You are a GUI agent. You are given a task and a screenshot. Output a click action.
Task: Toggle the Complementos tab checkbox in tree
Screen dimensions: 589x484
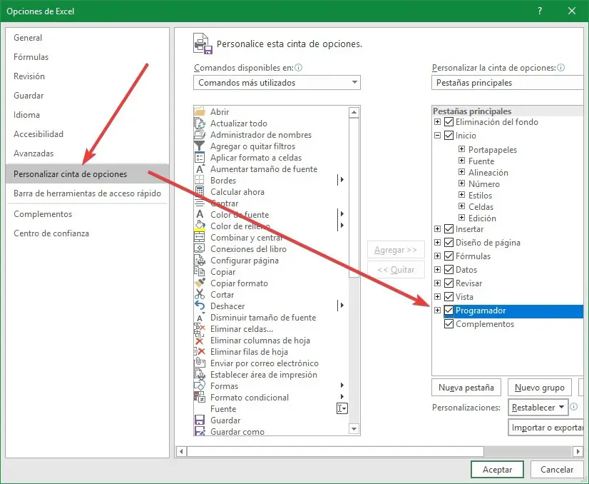(x=449, y=324)
